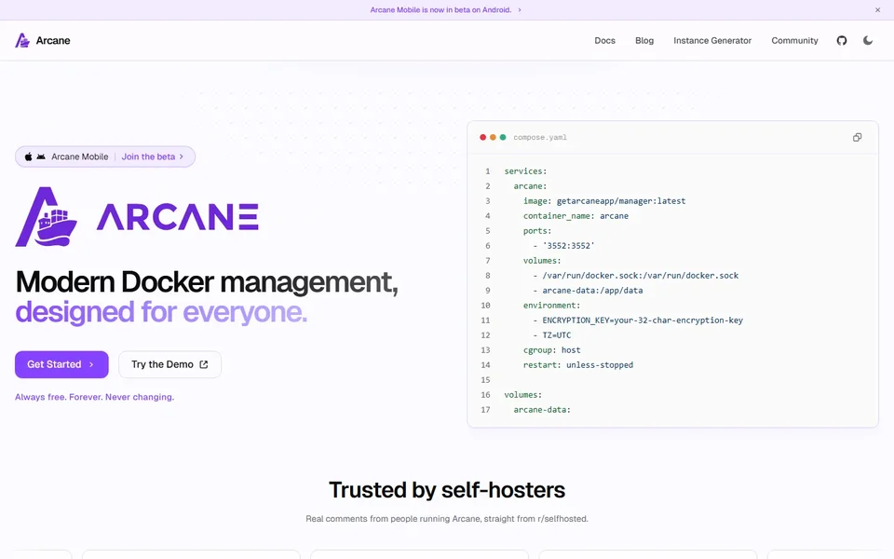Click the compose.yaml file name
894x559 pixels.
pos(540,138)
